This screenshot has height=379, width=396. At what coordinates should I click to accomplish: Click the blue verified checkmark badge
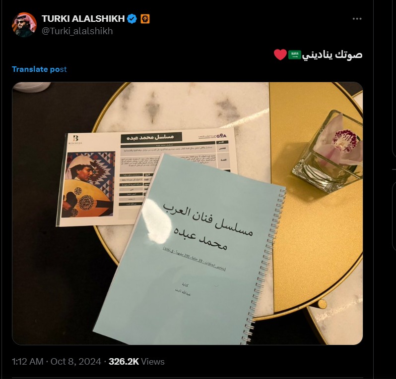pos(132,19)
